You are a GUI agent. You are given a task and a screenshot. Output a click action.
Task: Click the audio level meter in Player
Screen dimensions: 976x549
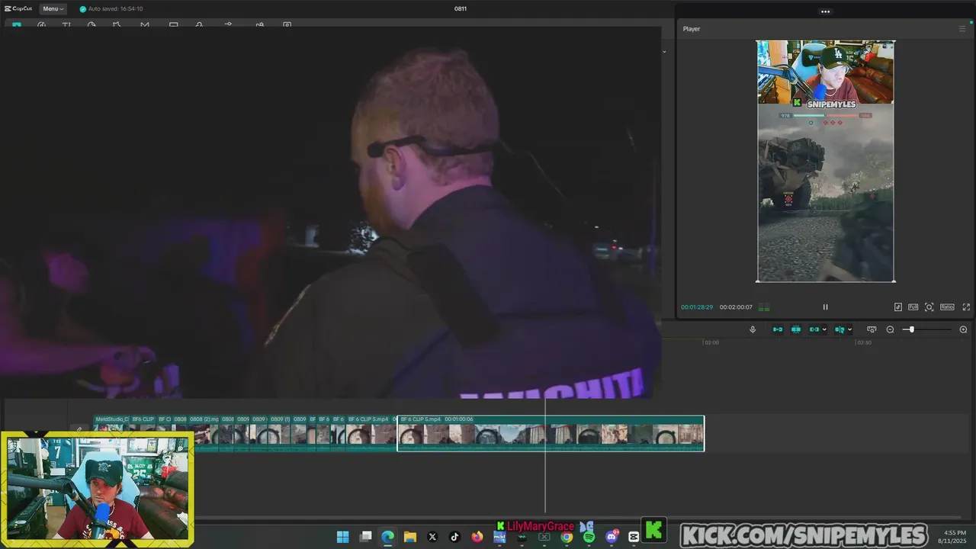[x=764, y=307]
